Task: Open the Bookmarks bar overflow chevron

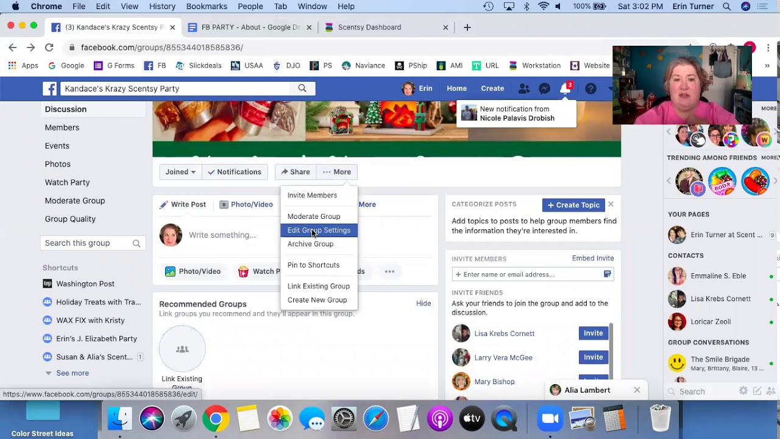Action: click(x=767, y=66)
